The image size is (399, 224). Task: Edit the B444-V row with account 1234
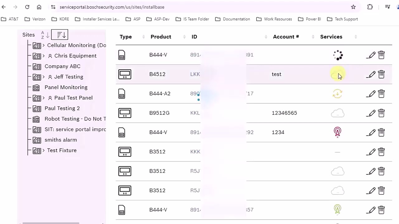[x=371, y=133]
